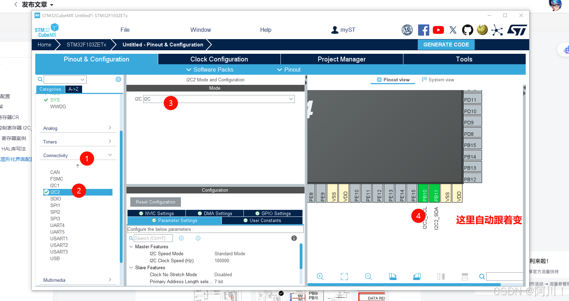Open the GPIO Settings tab
Image resolution: width=569 pixels, height=301 pixels.
tap(273, 213)
